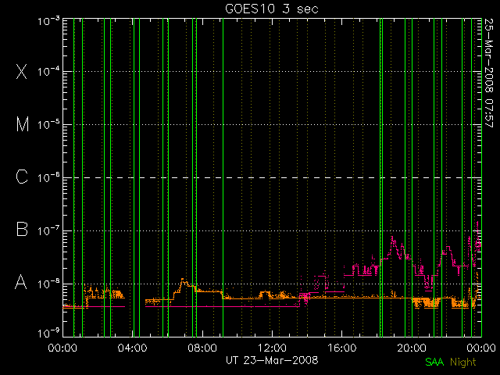The image size is (500, 375).
Task: Click the 20:00 time axis label
Action: 412,348
